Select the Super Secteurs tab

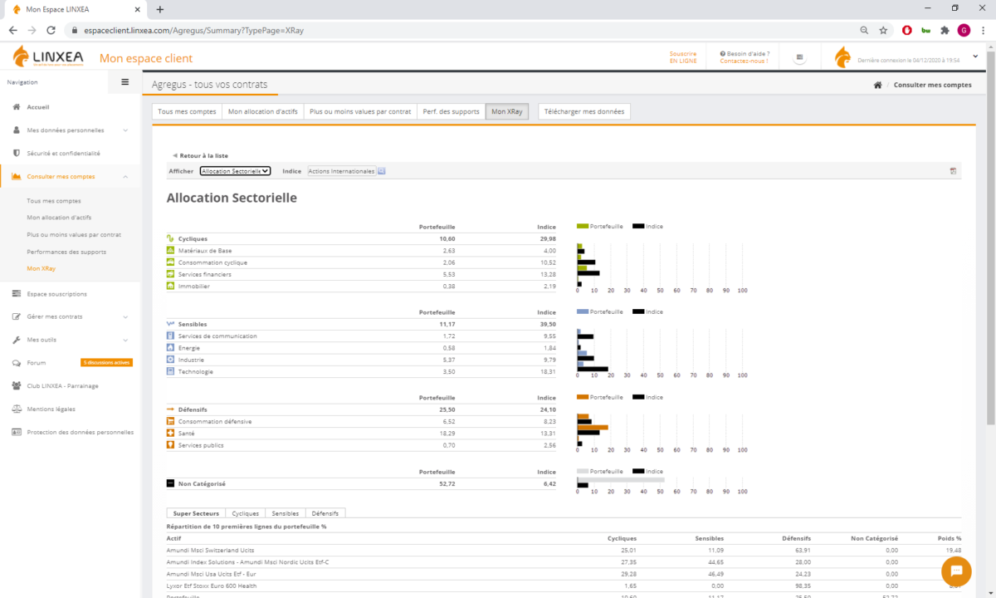(x=196, y=513)
